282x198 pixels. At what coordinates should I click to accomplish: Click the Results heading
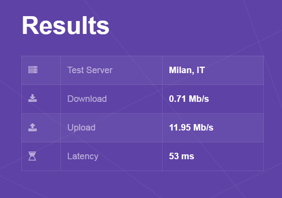click(x=66, y=25)
